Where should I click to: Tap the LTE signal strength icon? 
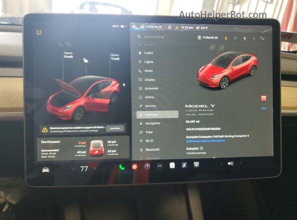tap(262, 38)
